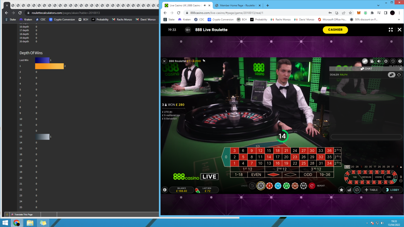Close the 888 Live Roulette game
The image size is (404, 227).
tap(399, 30)
